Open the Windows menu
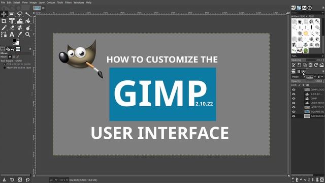Screen dimensions: 325x183 (x=79, y=3)
